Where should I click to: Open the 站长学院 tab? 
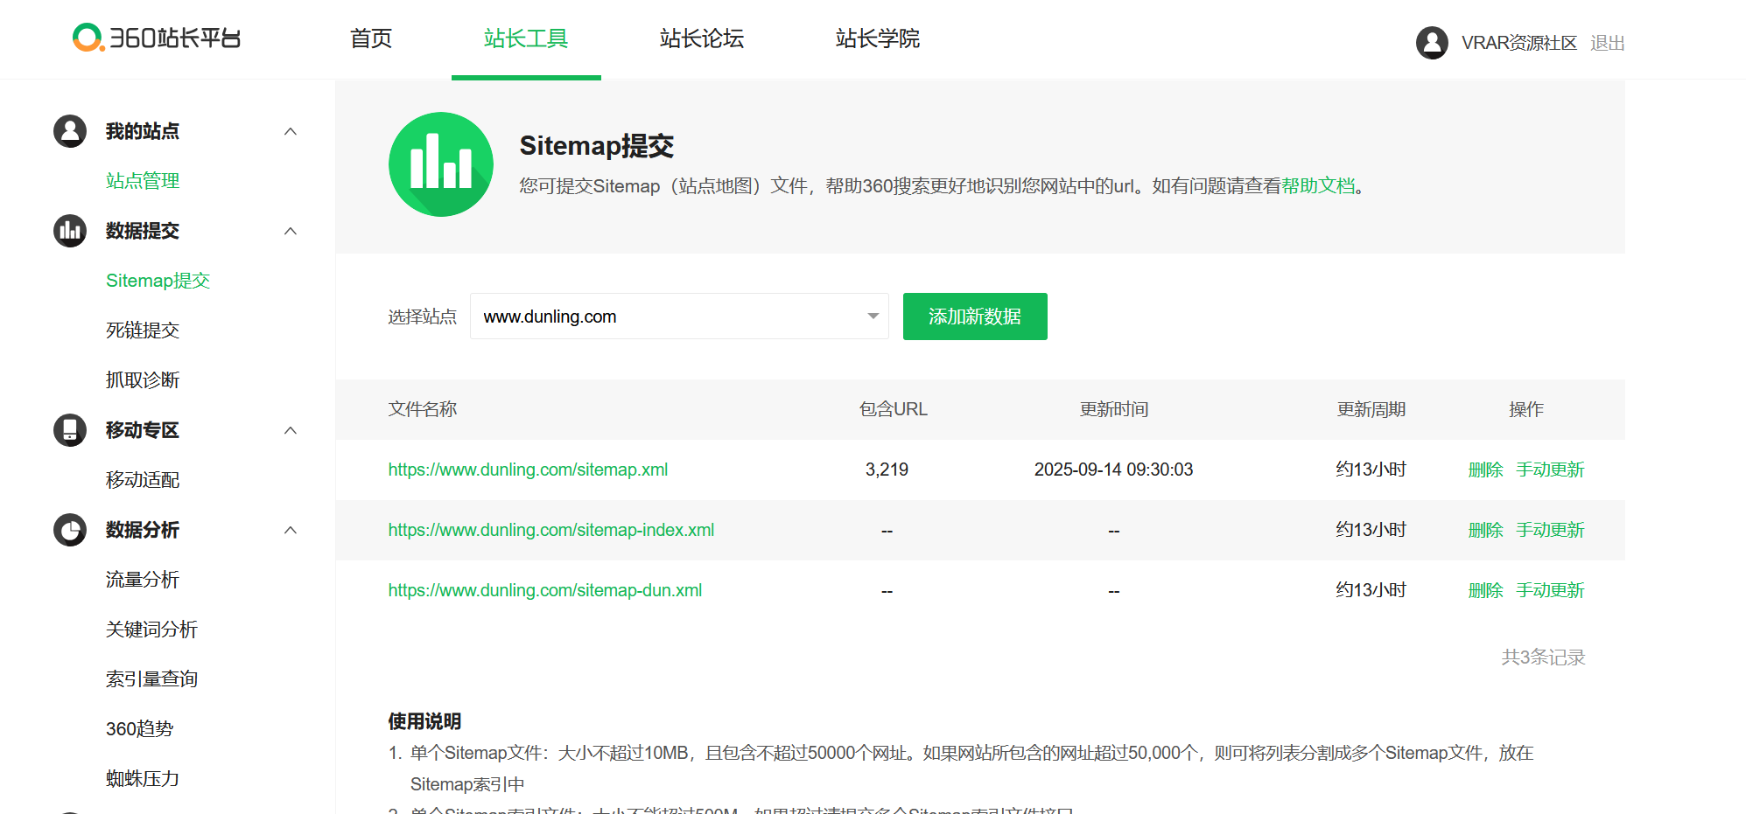click(x=878, y=38)
